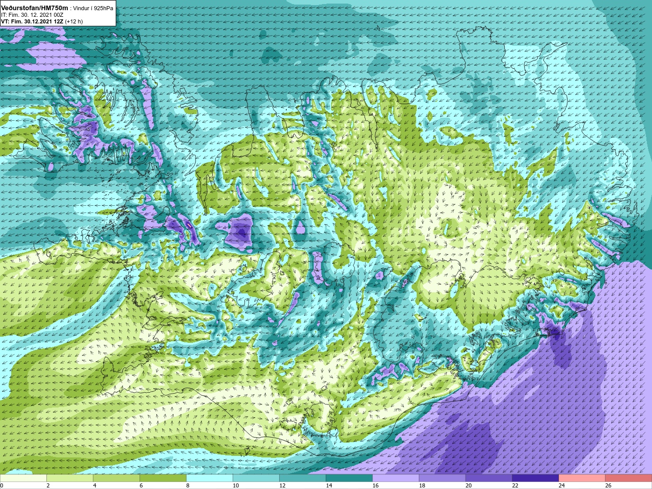Click the legend scale label '12'
Viewport: 652px width, 489px height.
click(282, 486)
